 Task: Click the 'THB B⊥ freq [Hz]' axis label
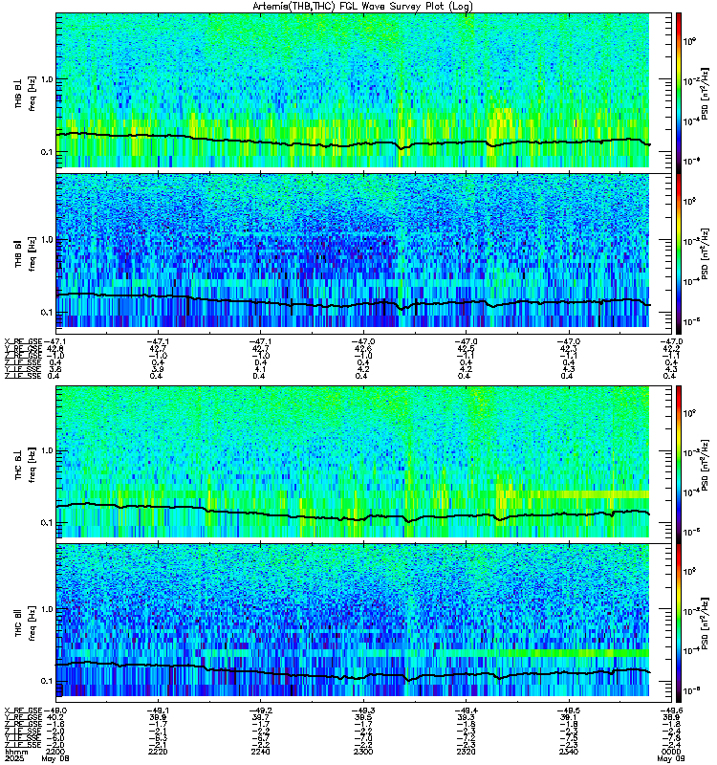click(25, 94)
